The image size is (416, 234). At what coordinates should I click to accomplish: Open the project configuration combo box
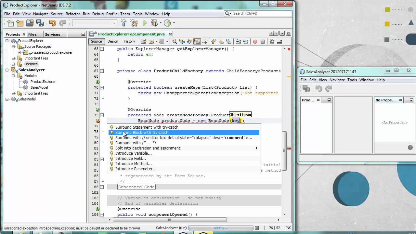[x=95, y=23]
